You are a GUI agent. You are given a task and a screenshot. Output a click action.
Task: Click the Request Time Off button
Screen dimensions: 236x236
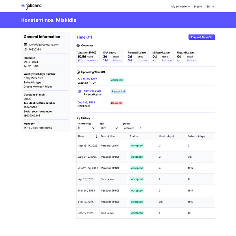(x=201, y=37)
